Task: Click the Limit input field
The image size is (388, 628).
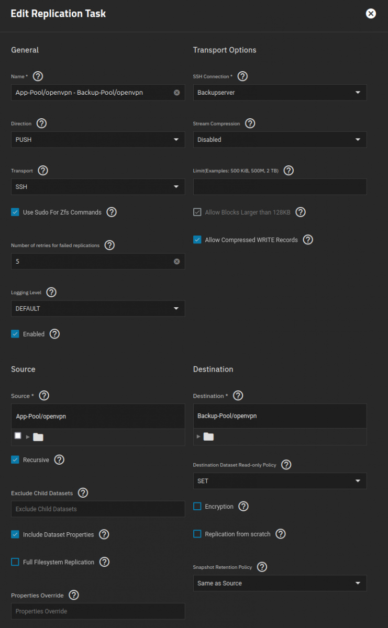Action: 280,187
